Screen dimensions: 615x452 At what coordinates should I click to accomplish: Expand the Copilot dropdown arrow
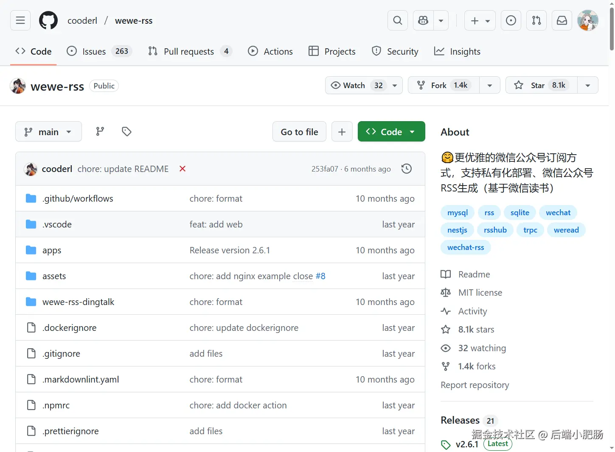(x=441, y=20)
